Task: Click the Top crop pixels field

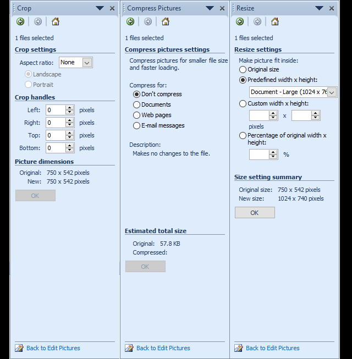Action: [56, 135]
